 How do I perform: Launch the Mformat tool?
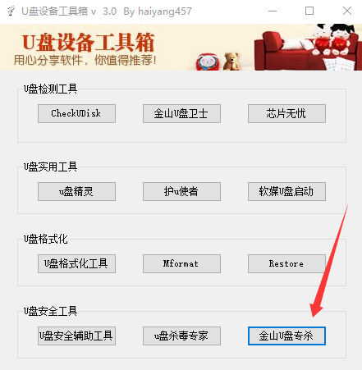pos(181,263)
